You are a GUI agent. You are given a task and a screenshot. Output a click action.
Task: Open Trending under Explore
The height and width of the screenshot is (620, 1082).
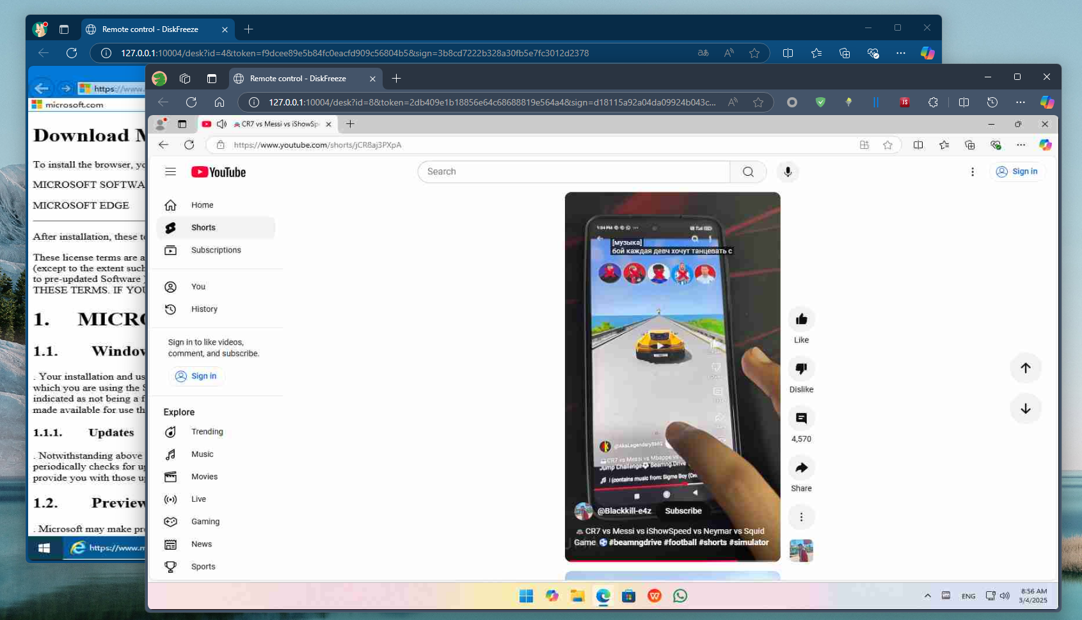point(216,432)
